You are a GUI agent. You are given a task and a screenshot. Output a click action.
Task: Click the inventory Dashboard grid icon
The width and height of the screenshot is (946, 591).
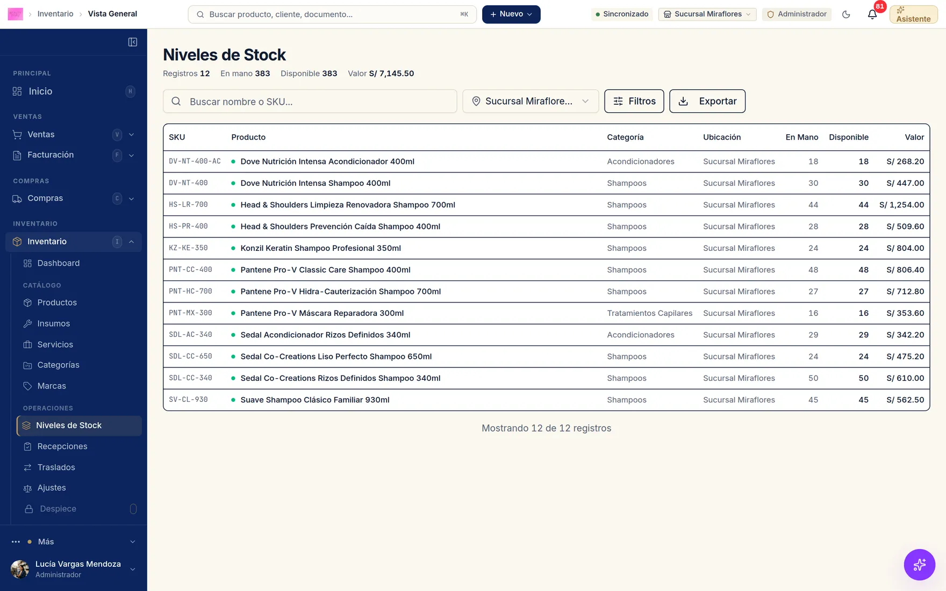pos(27,263)
